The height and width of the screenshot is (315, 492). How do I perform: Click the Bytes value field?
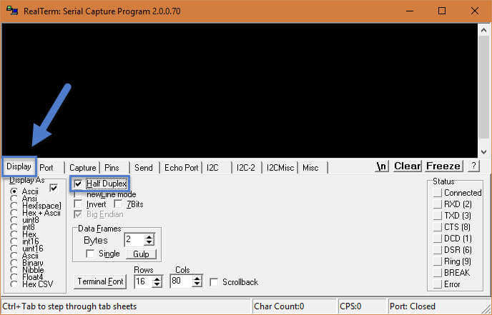pyautogui.click(x=134, y=240)
